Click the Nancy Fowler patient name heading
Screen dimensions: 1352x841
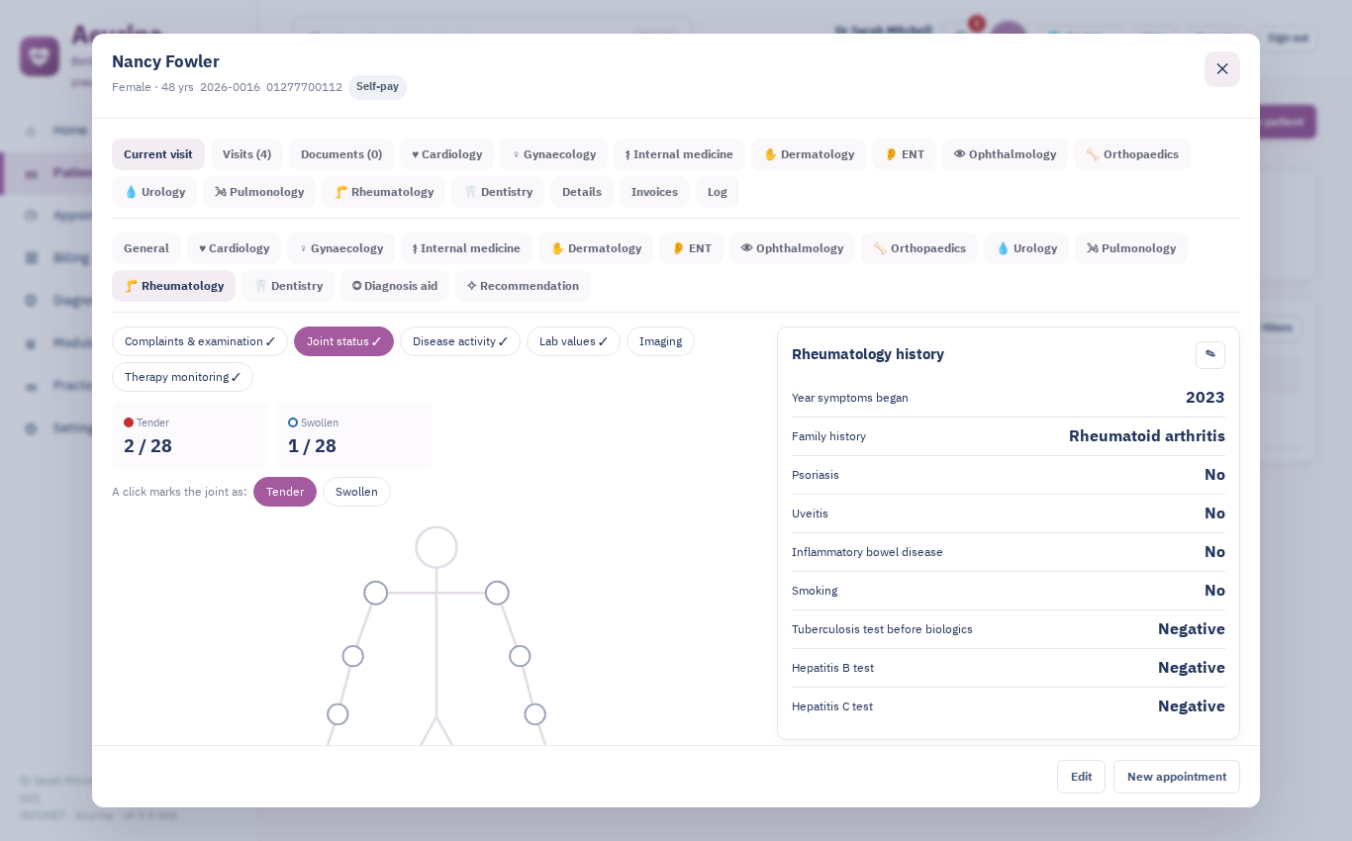click(165, 61)
